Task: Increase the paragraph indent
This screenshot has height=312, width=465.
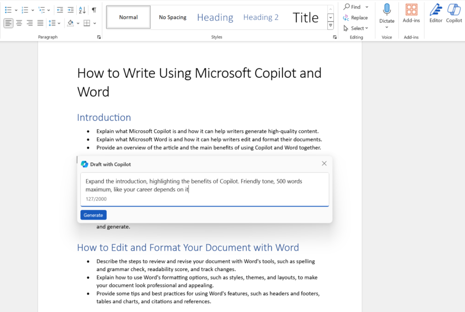Action: [70, 10]
